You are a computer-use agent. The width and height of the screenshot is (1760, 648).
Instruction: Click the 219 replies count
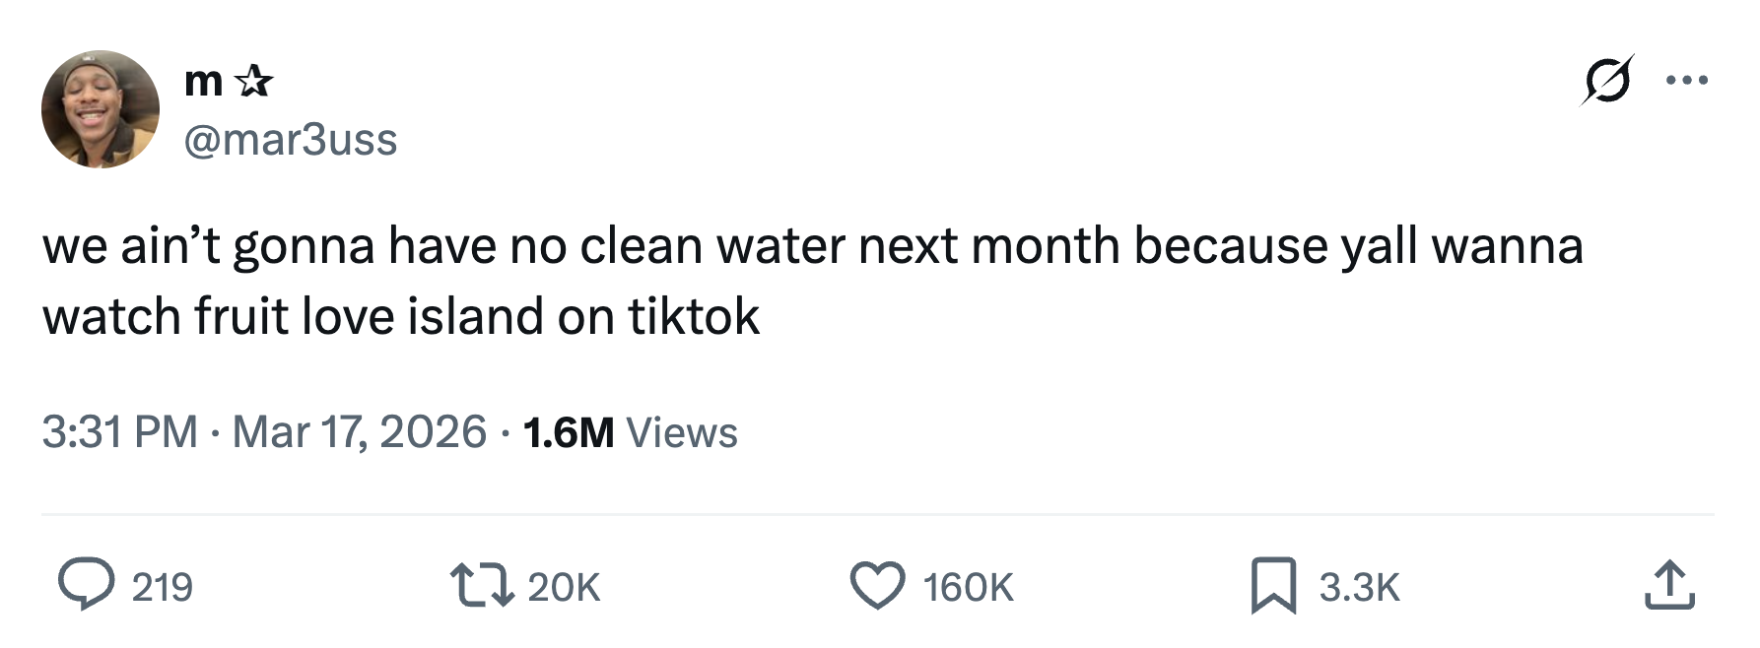163,587
